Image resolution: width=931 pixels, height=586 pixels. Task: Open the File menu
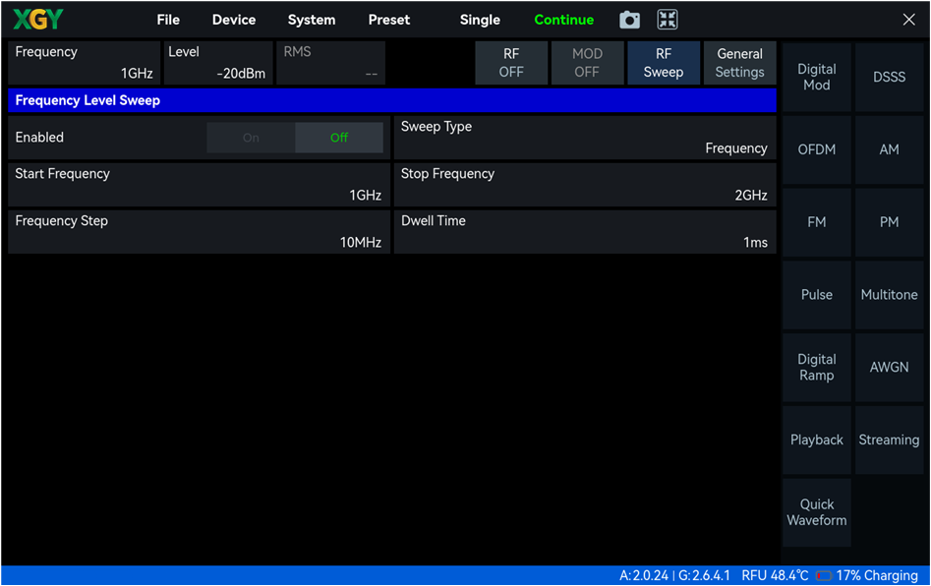(x=168, y=20)
